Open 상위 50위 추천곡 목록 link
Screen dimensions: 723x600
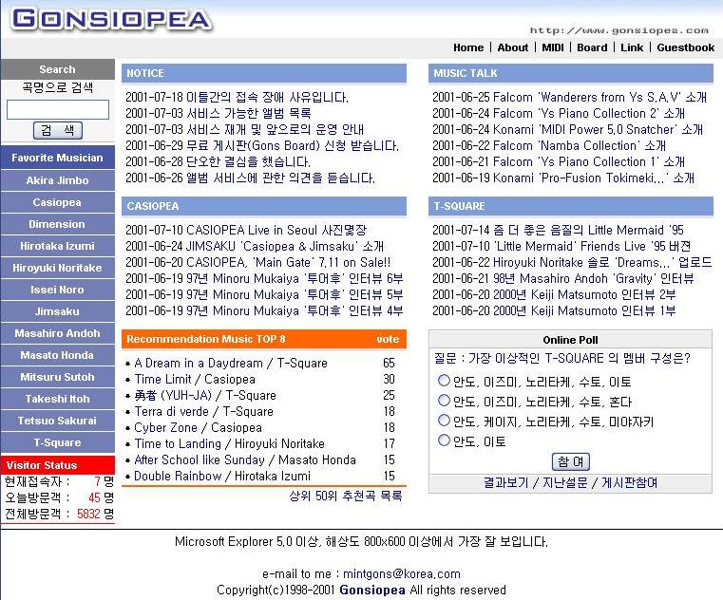[x=346, y=496]
